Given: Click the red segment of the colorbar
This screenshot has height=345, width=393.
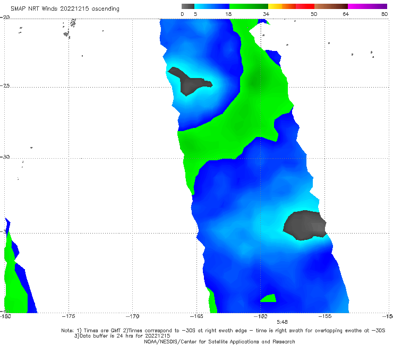Looking at the screenshot, I should point(305,6).
